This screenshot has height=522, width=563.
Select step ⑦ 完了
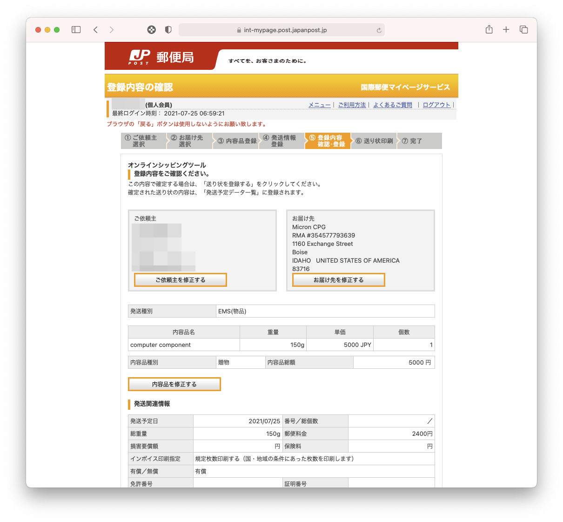[420, 141]
